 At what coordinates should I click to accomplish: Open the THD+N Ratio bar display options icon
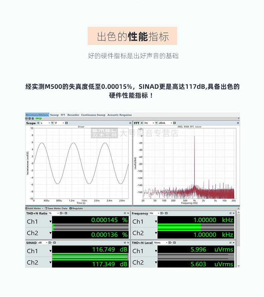coord(61,213)
